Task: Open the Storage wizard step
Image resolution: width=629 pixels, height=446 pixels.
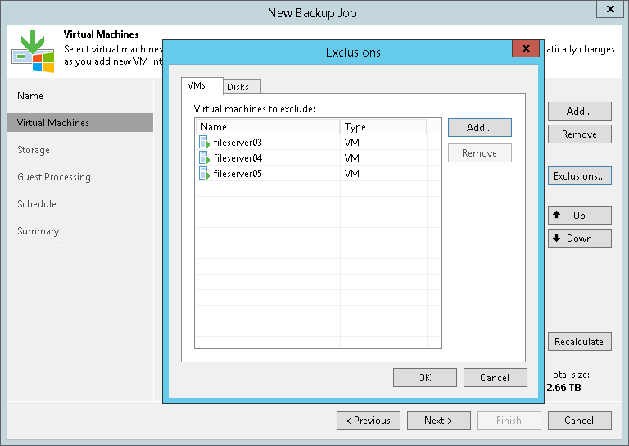Action: tap(34, 150)
